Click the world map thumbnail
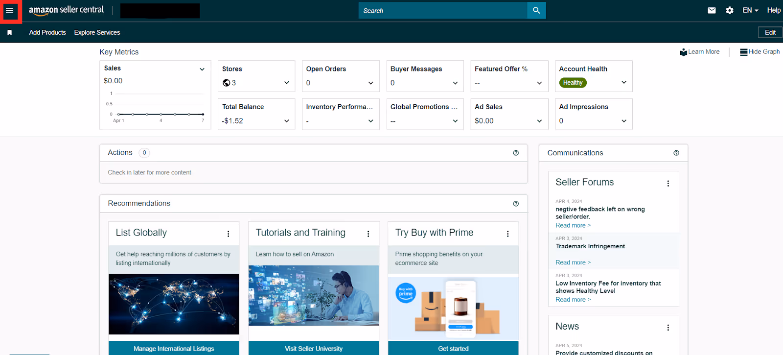This screenshot has height=355, width=783. 174,304
